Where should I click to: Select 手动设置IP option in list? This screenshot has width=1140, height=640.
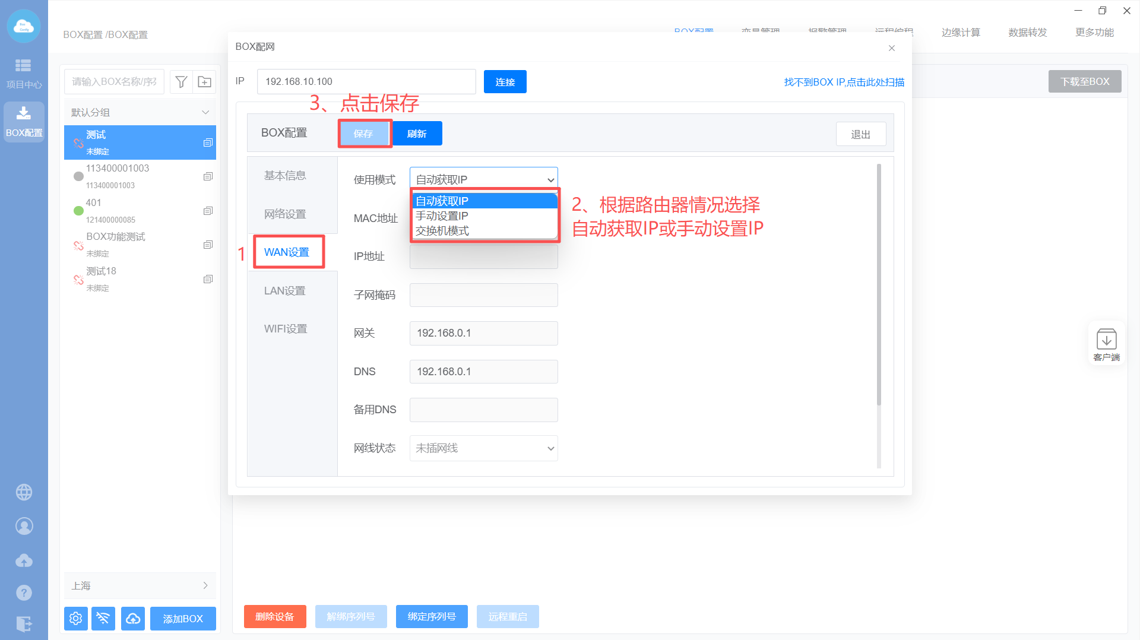442,216
